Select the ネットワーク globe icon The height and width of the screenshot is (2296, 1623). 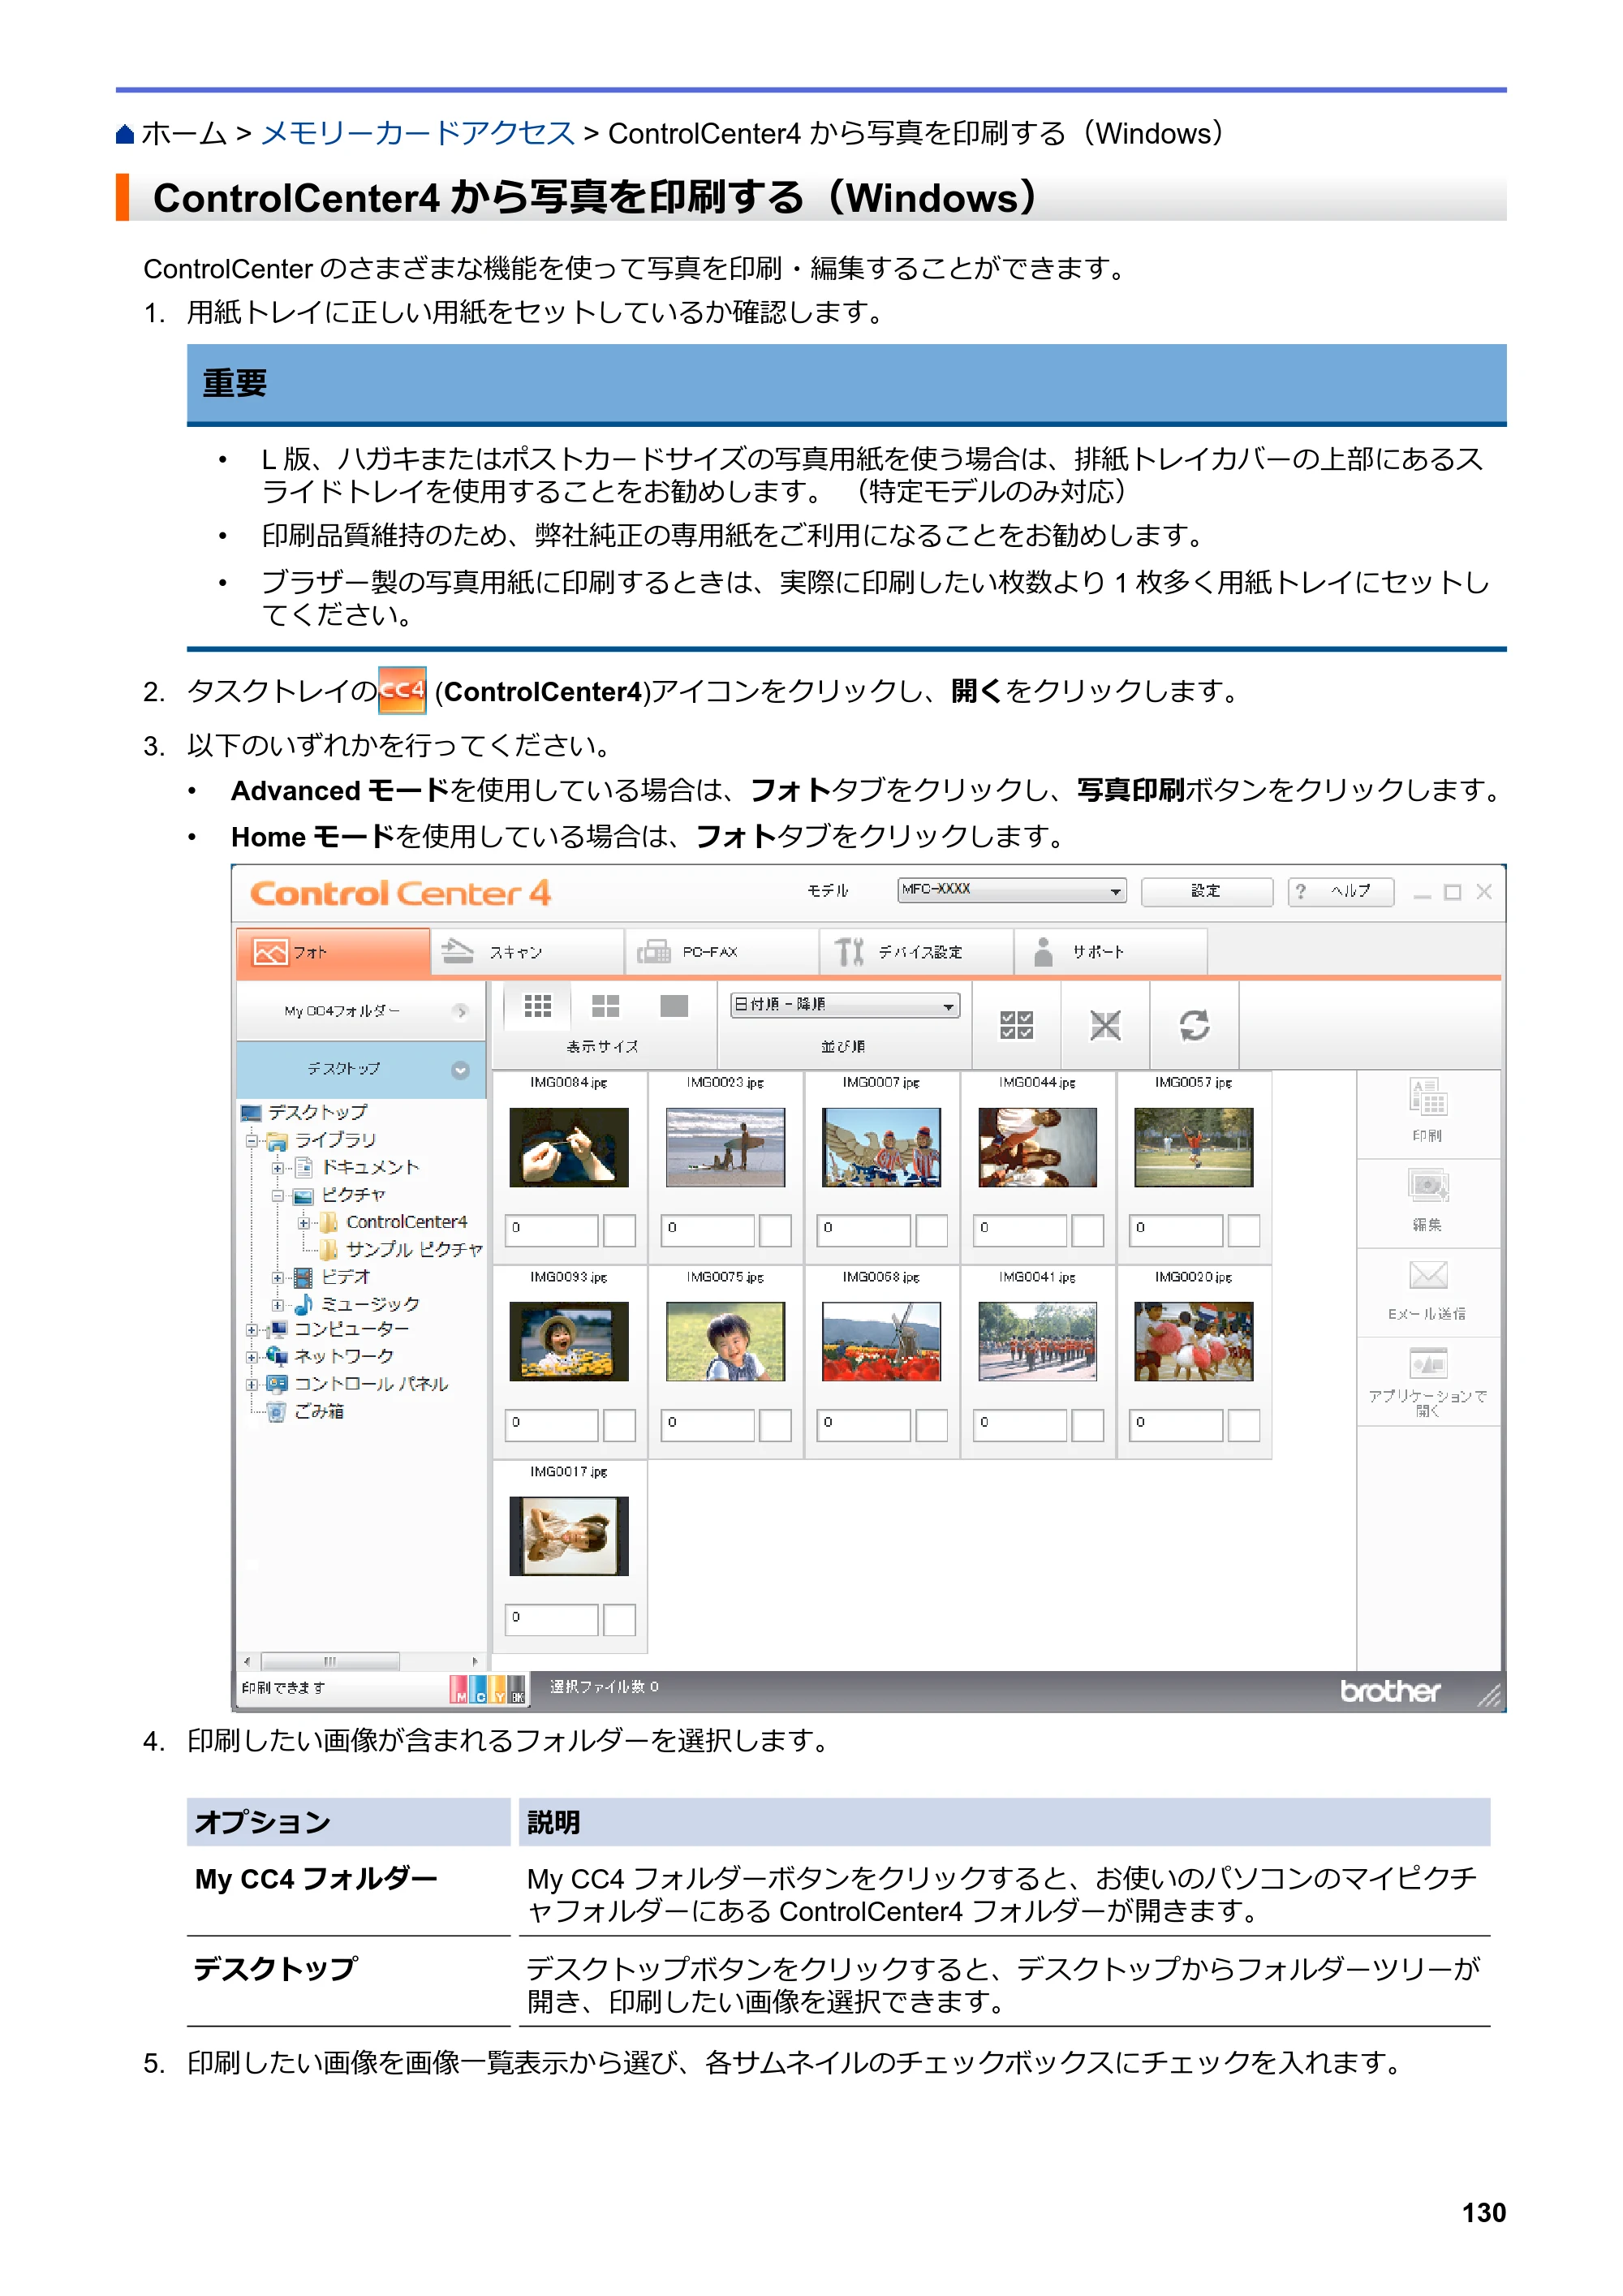point(277,1357)
